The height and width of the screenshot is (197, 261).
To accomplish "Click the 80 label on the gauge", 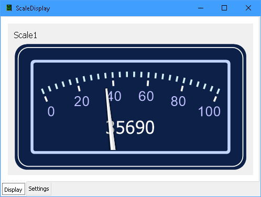I will click(x=178, y=101).
